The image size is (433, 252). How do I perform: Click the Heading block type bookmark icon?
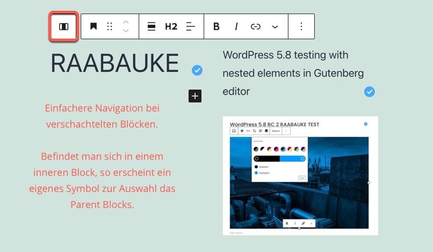pyautogui.click(x=93, y=26)
